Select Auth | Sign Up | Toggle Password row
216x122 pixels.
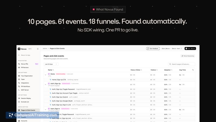point(119,89)
